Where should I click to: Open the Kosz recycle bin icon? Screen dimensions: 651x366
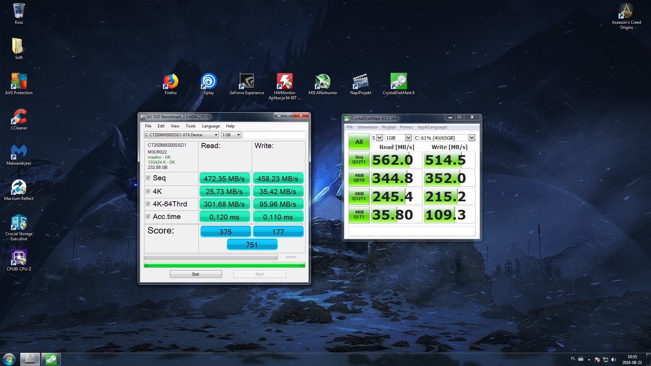click(19, 14)
